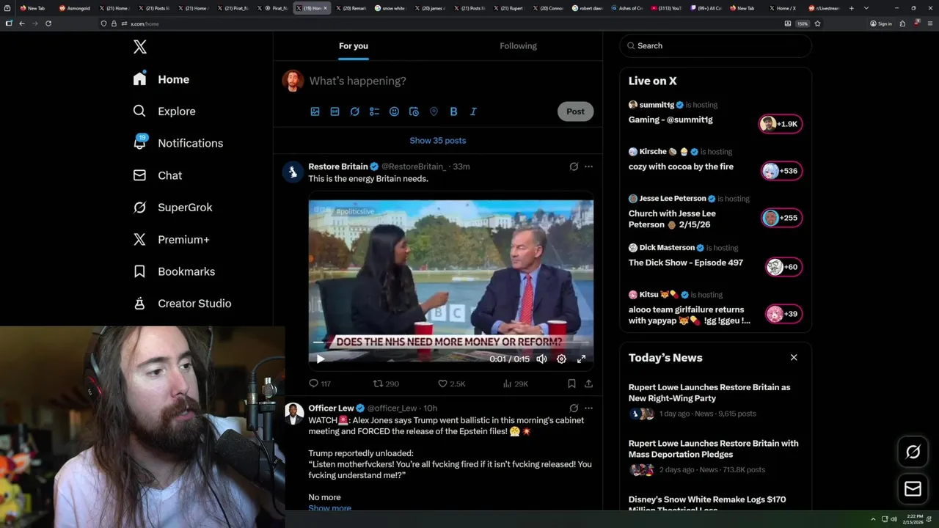Click the Grok enhance icon in composer
The width and height of the screenshot is (939, 528).
tap(354, 111)
